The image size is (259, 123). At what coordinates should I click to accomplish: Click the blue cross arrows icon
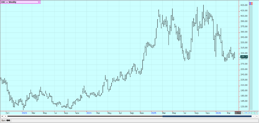pyautogui.click(x=249, y=113)
